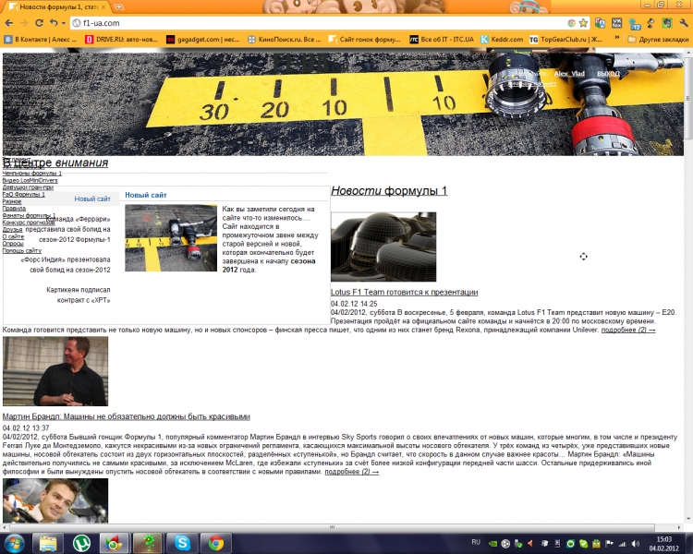Click the undo arrow button beside reload
This screenshot has width=693, height=554.
pyautogui.click(x=54, y=23)
